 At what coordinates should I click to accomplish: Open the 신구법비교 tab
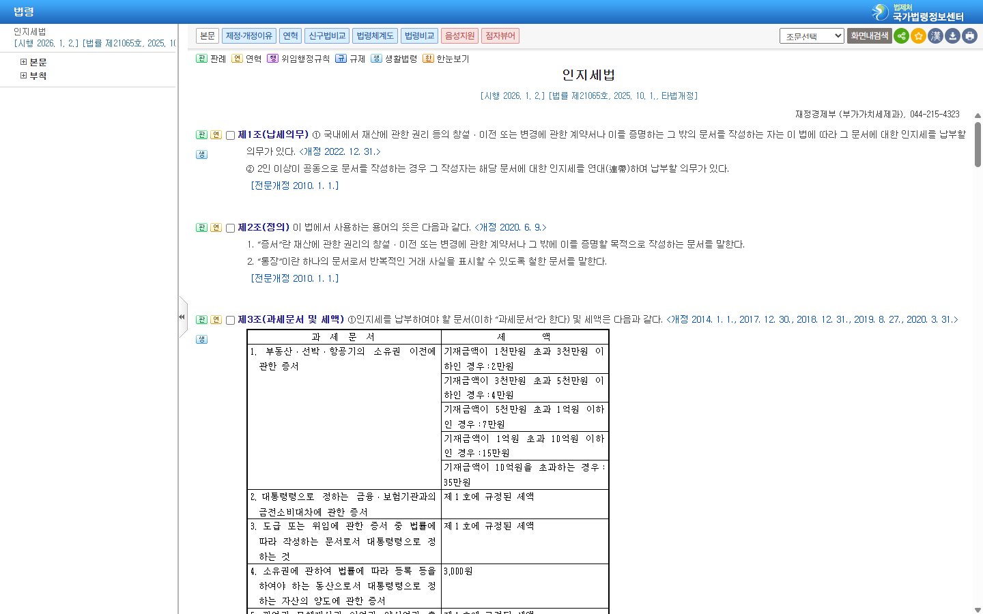click(327, 35)
